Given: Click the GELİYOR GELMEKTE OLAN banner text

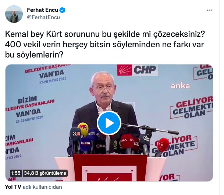Looking at the screenshot, I should tap(191, 107).
